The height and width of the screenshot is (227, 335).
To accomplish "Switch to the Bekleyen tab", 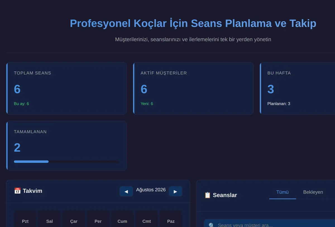I will 313,192.
